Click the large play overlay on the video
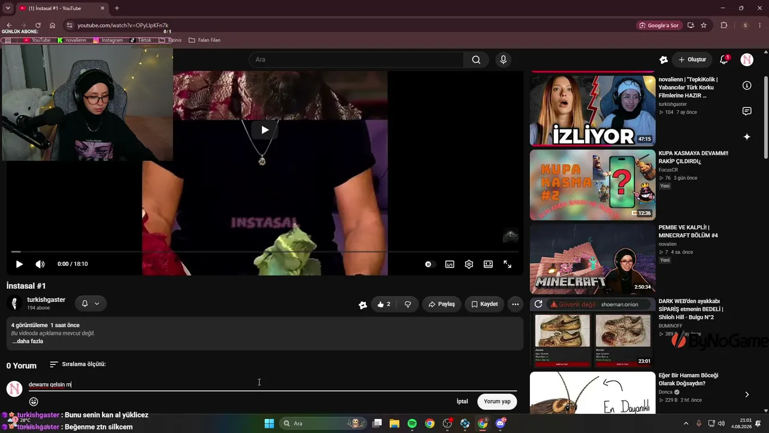 (264, 129)
